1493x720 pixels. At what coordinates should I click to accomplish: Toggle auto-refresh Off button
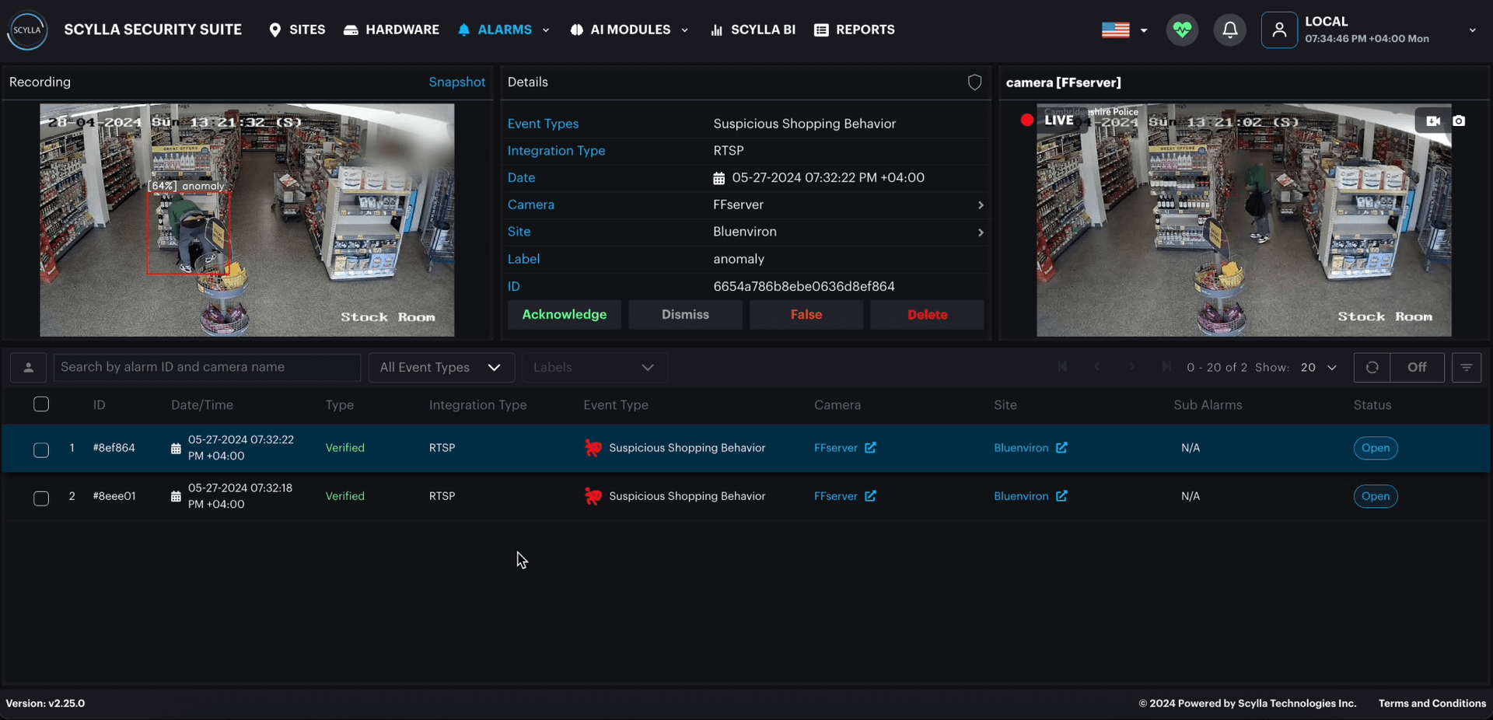(x=1417, y=368)
